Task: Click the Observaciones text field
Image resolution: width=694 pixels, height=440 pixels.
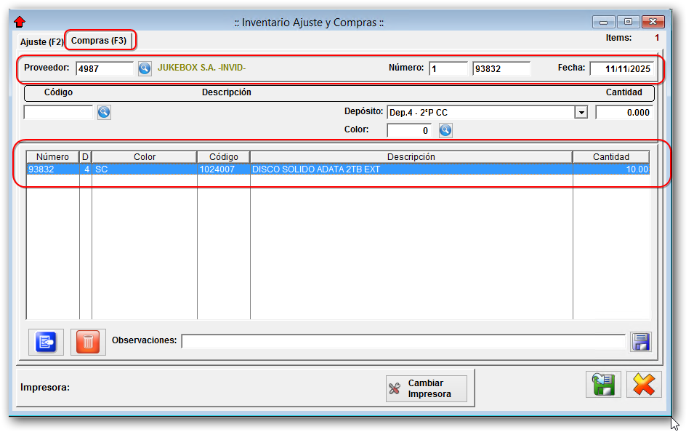Action: pyautogui.click(x=403, y=341)
